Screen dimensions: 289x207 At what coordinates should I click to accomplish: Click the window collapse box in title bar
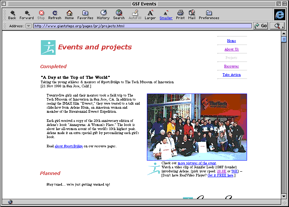click(x=284, y=4)
